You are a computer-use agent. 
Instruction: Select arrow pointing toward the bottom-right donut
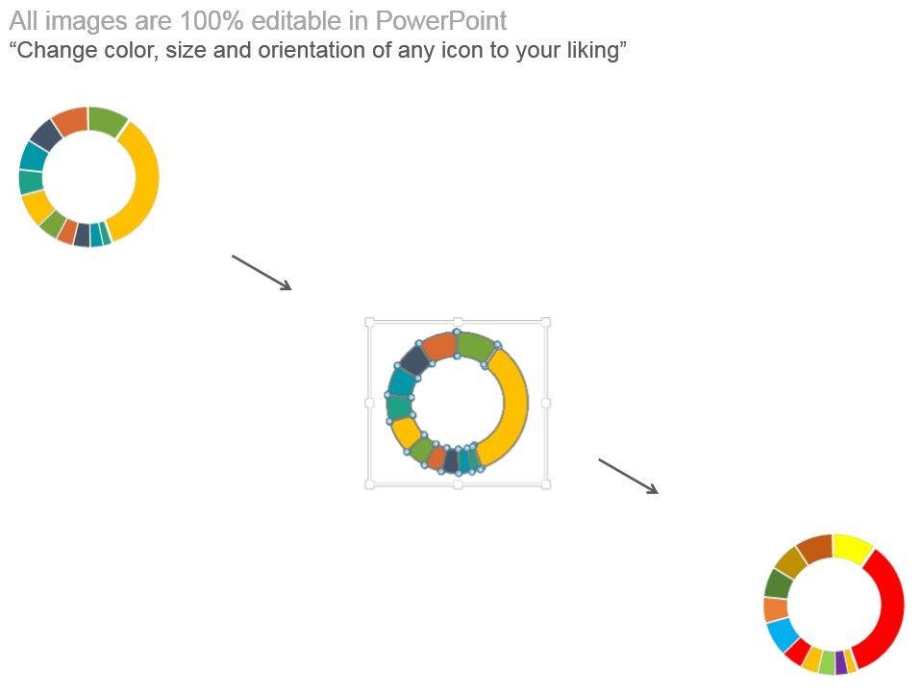(x=628, y=476)
